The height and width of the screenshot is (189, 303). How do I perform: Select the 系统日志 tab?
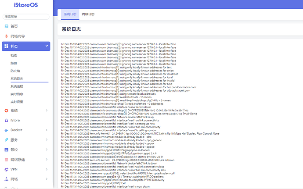click(70, 14)
